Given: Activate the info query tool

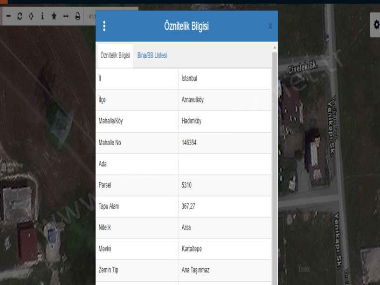Looking at the screenshot, I should pos(42,16).
